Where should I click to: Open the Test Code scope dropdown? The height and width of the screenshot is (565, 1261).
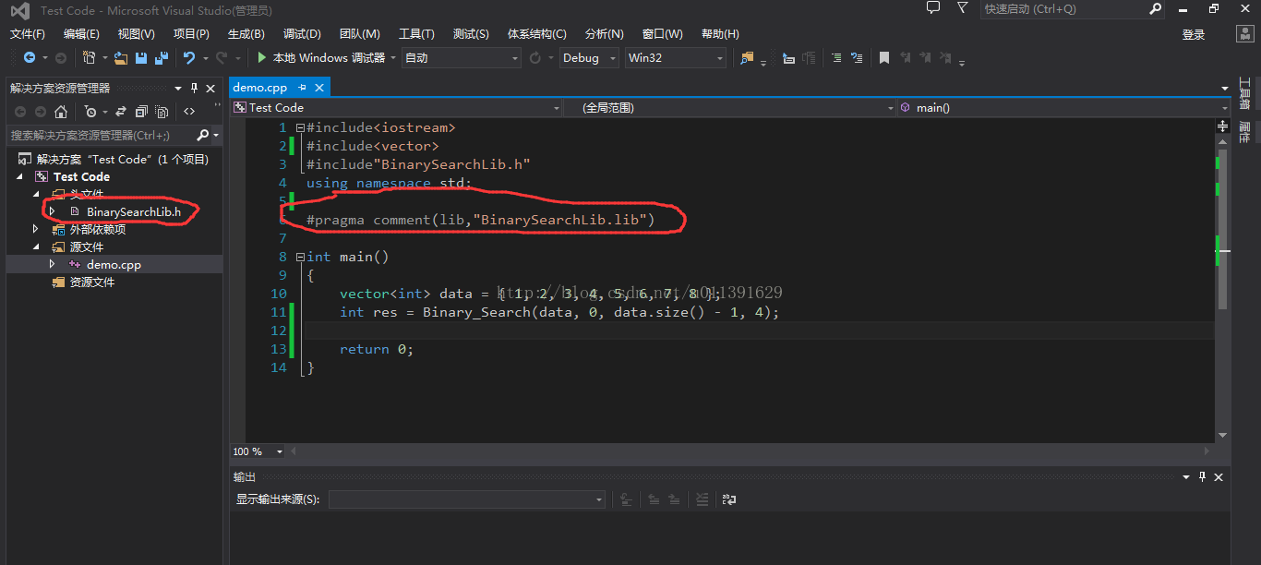397,107
